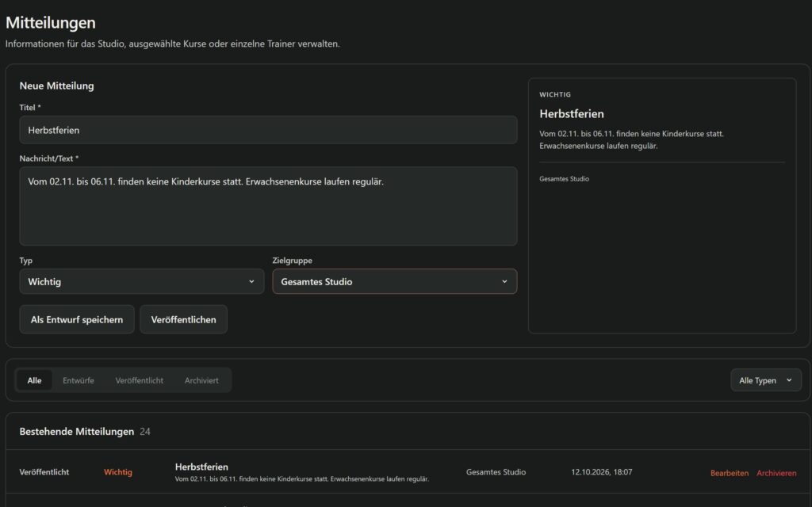Image resolution: width=812 pixels, height=507 pixels.
Task: Click the date 12.10.2026, 18:07
Action: (602, 472)
